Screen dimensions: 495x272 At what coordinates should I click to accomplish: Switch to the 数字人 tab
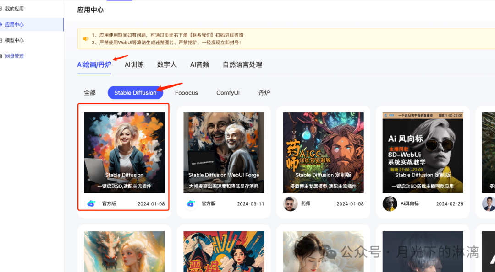tap(167, 64)
